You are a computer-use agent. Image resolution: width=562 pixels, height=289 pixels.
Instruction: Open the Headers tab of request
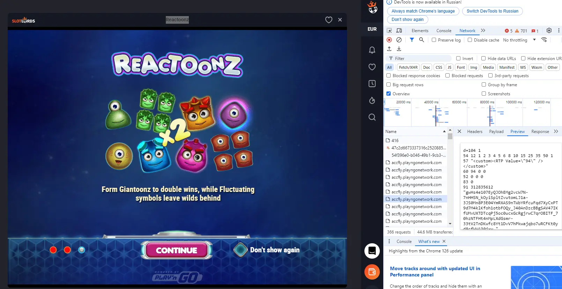pos(475,132)
